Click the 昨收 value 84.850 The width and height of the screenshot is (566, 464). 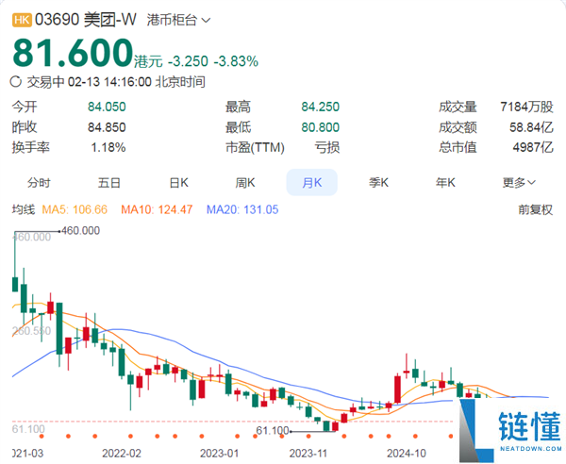click(x=107, y=127)
